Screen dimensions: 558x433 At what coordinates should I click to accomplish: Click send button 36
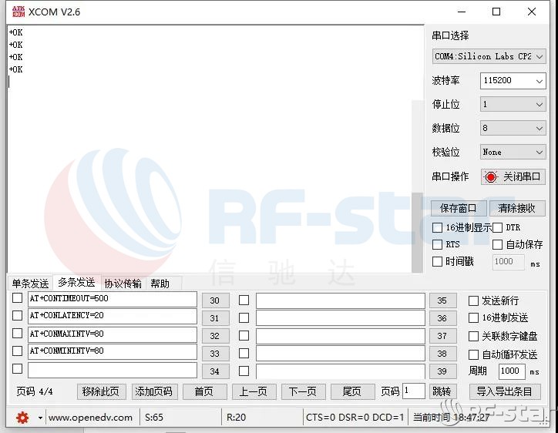click(x=442, y=318)
